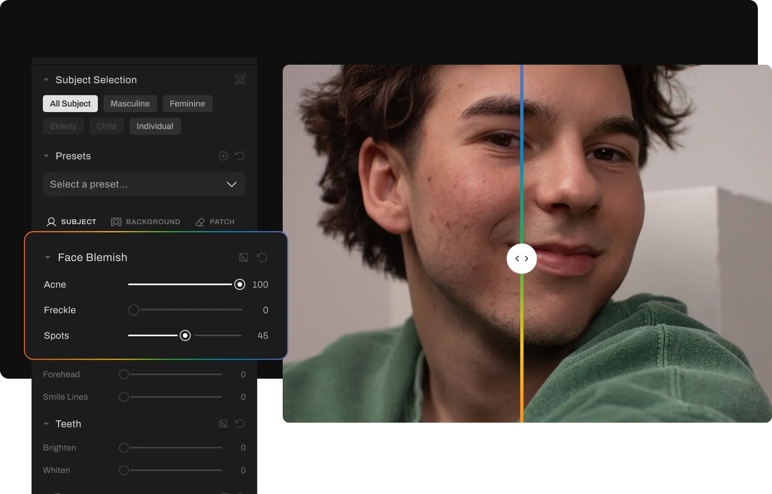The width and height of the screenshot is (772, 494).
Task: Collapse the Subject Selection section
Action: 46,80
